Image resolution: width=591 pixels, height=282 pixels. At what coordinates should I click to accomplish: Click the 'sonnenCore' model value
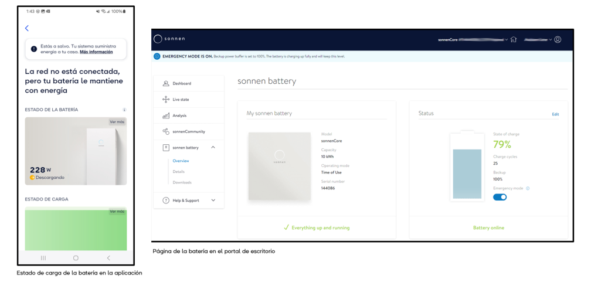tap(332, 141)
